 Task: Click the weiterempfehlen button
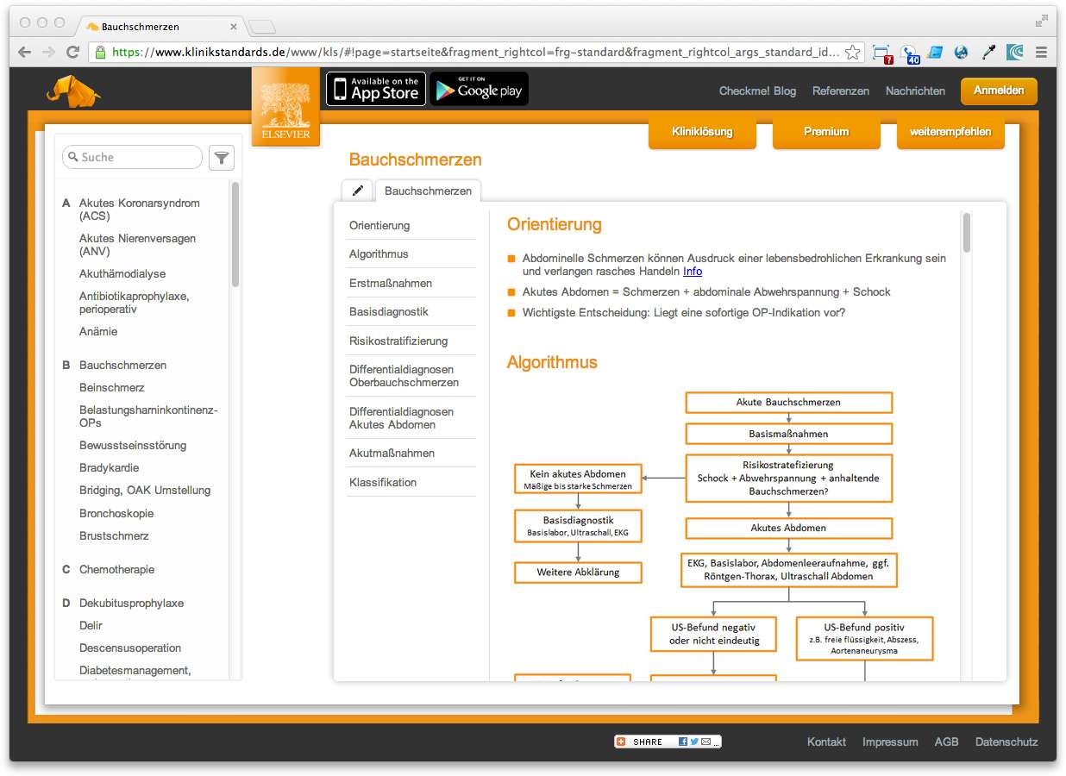[950, 132]
